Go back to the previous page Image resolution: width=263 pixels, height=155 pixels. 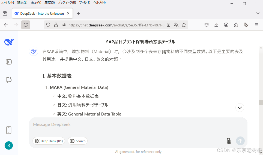click(x=6, y=25)
